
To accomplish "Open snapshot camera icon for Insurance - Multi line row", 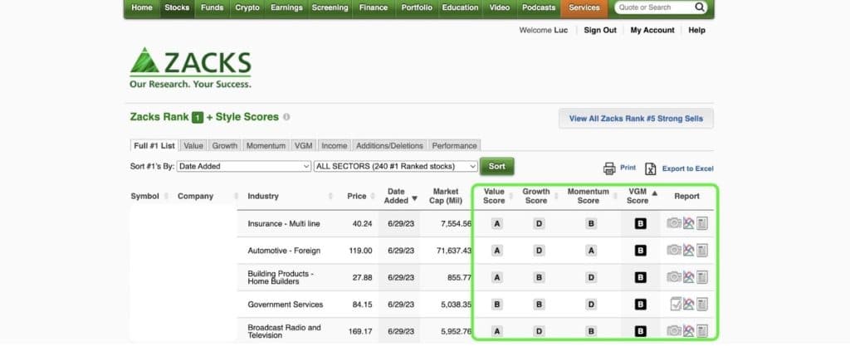I will pos(674,223).
